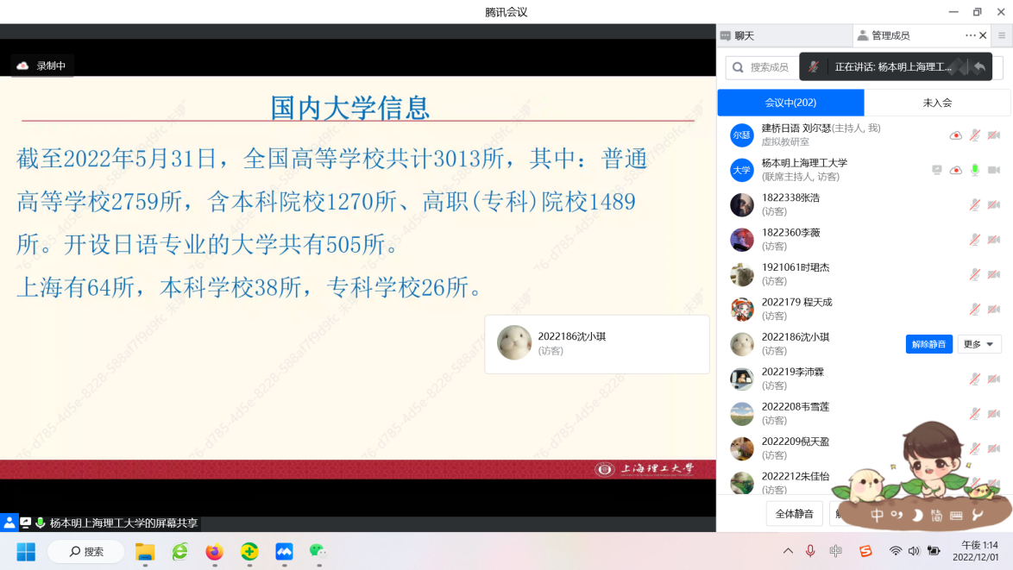The height and width of the screenshot is (570, 1013).
Task: Open Tencent Meeting from the taskbar
Action: 285,551
